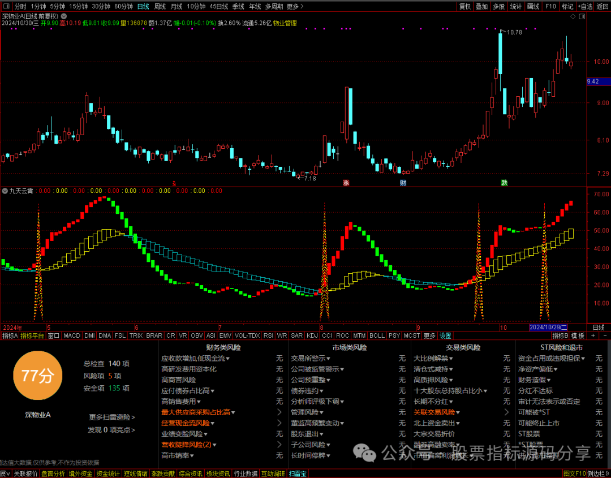Image resolution: width=611 pixels, height=478 pixels.
Task: Open 最大供应商采购占比高 detail arrow
Action: (279, 412)
